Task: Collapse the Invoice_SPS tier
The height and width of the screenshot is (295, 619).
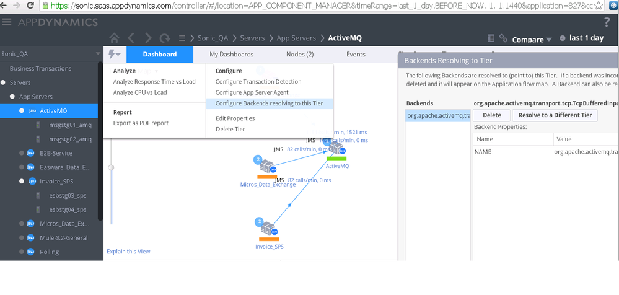Action: (22, 182)
